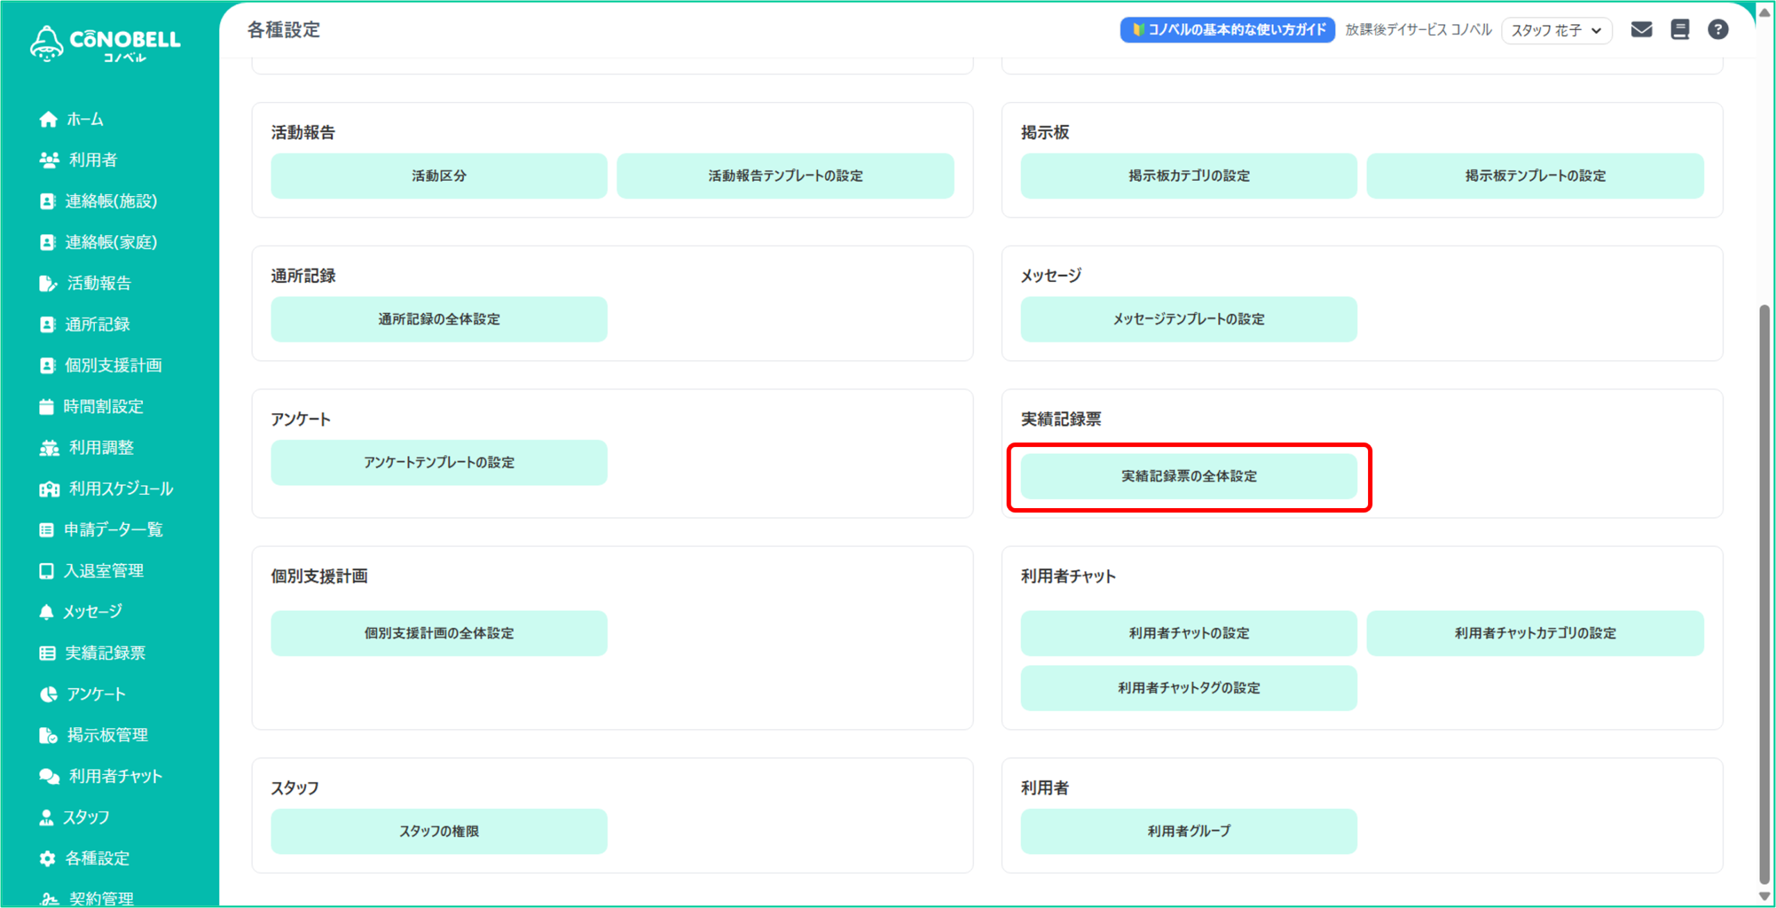This screenshot has width=1776, height=908.
Task: Open 利用スケジュール in the sidebar
Action: [121, 489]
